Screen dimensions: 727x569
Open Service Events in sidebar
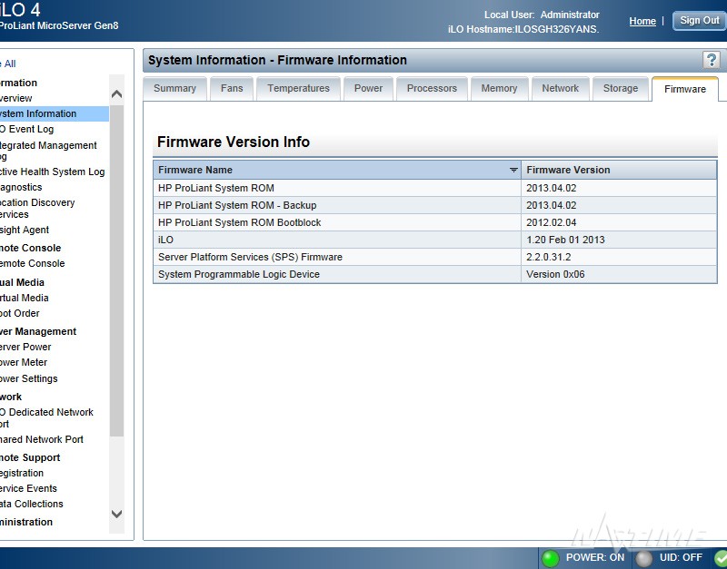(x=28, y=488)
